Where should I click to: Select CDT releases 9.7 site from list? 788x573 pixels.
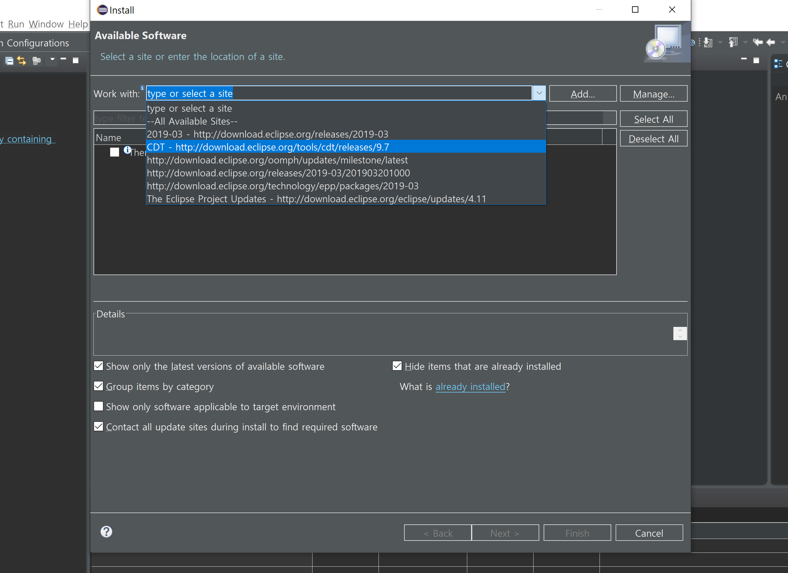point(267,147)
